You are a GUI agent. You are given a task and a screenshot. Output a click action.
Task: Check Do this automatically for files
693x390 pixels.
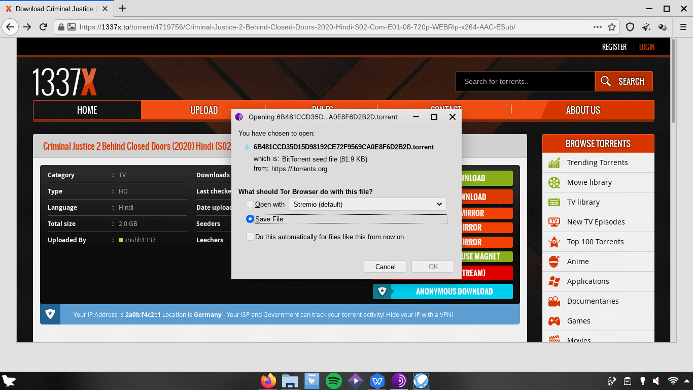(x=250, y=237)
